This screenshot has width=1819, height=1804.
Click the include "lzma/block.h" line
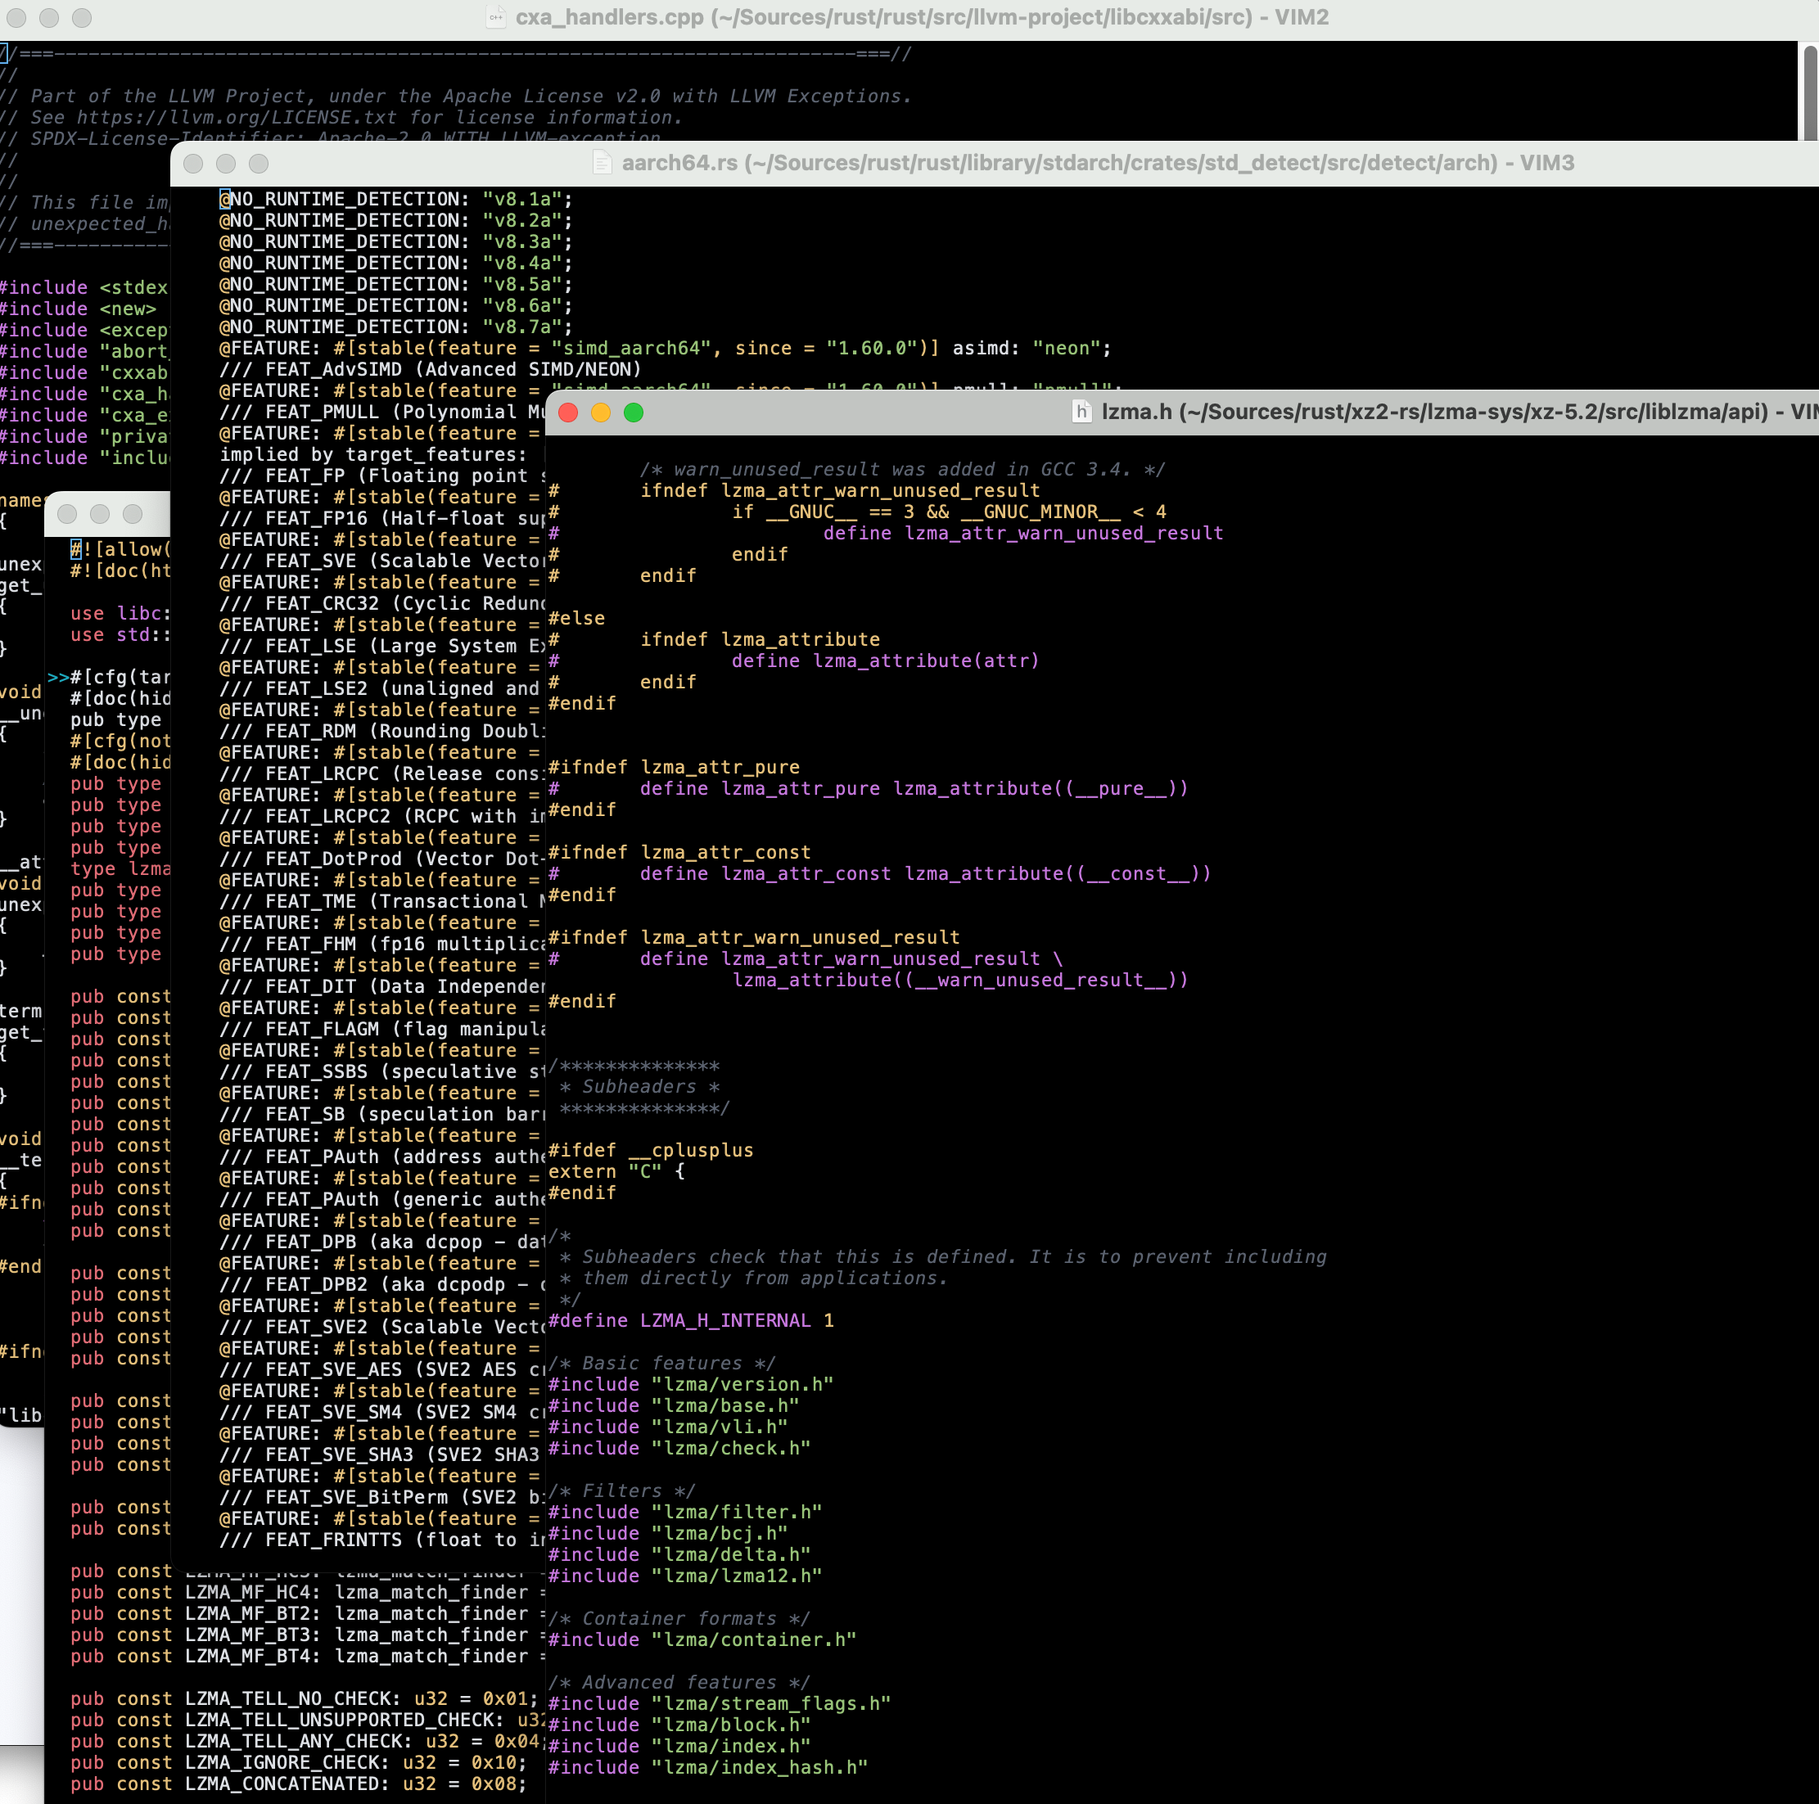[x=679, y=1725]
